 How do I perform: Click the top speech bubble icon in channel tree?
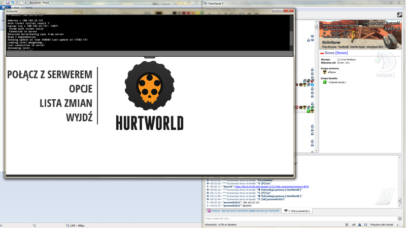(x=312, y=36)
